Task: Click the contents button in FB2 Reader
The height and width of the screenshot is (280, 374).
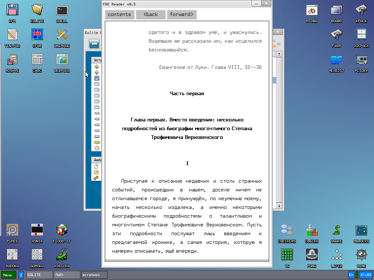Action: click(x=119, y=15)
